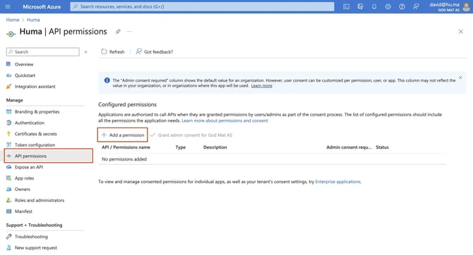Focus the top search resources bar
Screen dimensions: 473x255
[x=202, y=6]
